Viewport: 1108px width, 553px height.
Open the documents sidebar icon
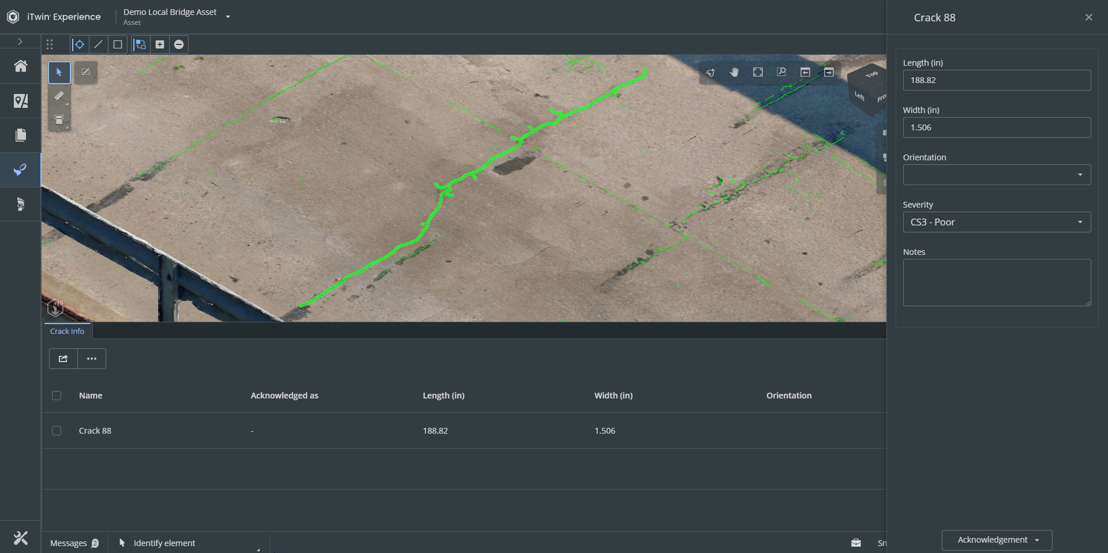(21, 135)
